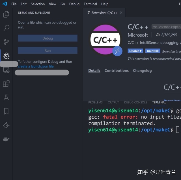This screenshot has height=180, width=181.
Task: Click the remote badge on C/C++ logo
Action: coord(117,51)
